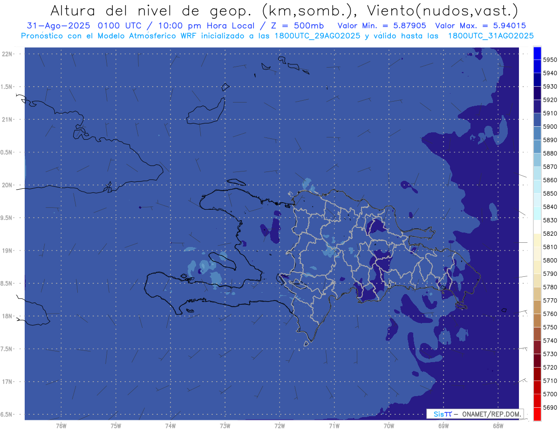Select the 5690 value on the color scale
Image resolution: width=559 pixels, height=432 pixels.
point(550,408)
